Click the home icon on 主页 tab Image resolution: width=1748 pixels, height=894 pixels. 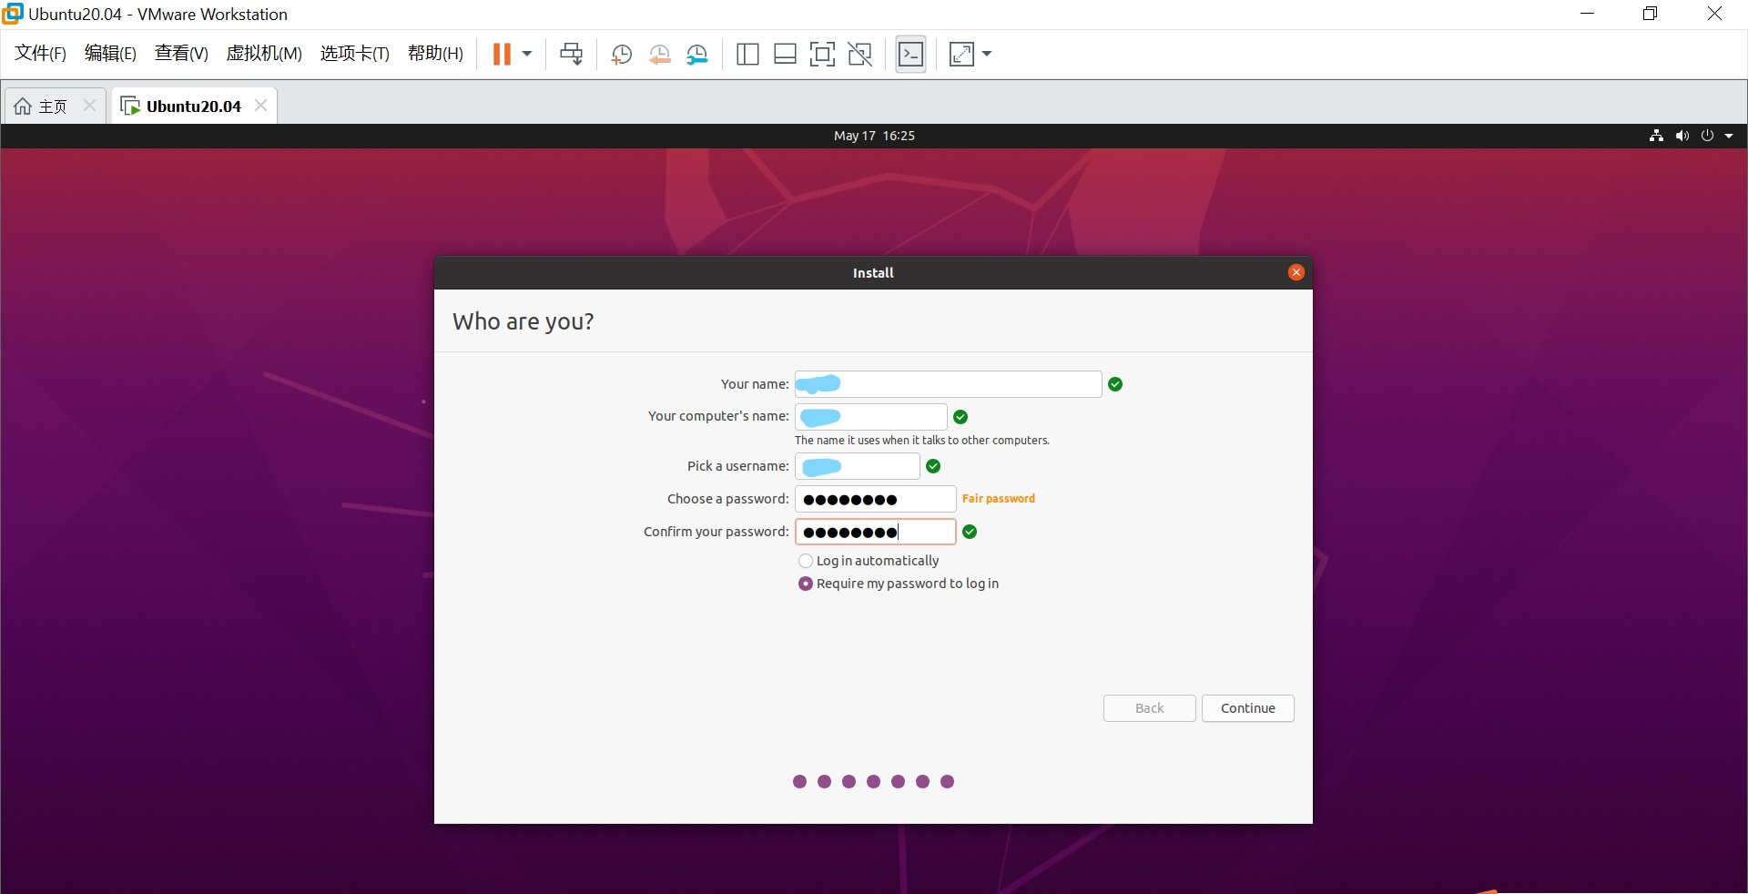(x=23, y=107)
